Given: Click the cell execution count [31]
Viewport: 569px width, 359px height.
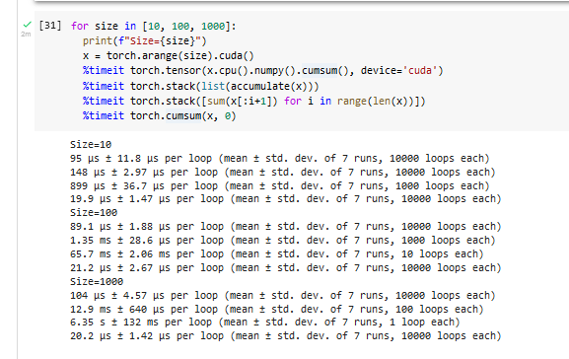Looking at the screenshot, I should [x=50, y=26].
